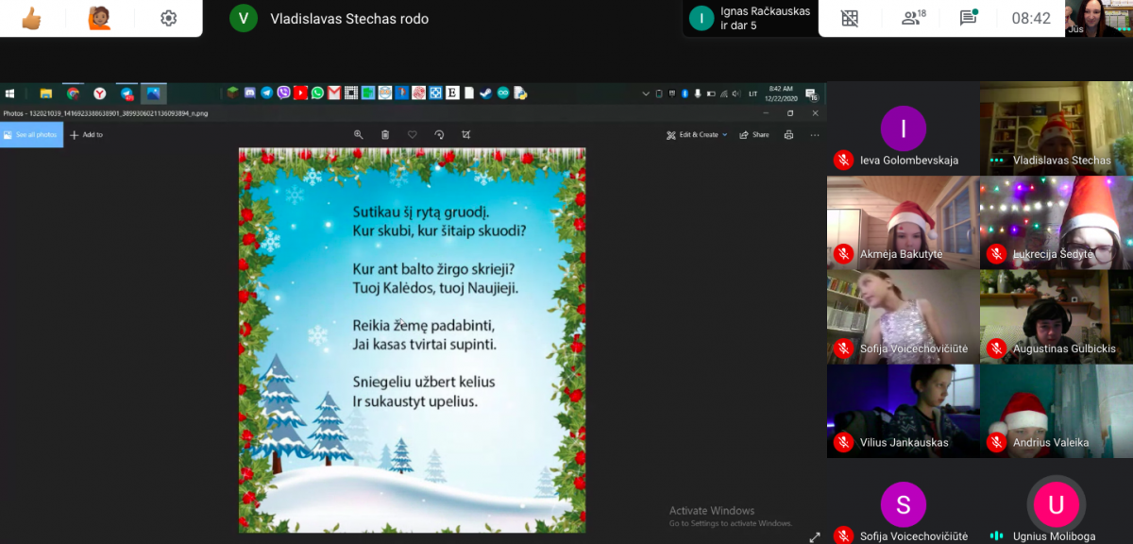The height and width of the screenshot is (544, 1133).
Task: Crop the image in Photos
Action: (466, 135)
